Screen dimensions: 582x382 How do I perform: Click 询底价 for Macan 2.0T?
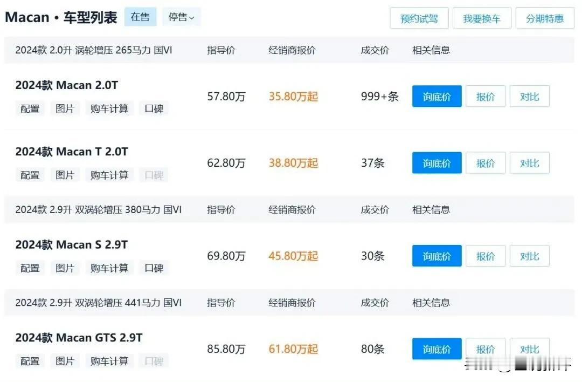[x=436, y=97]
